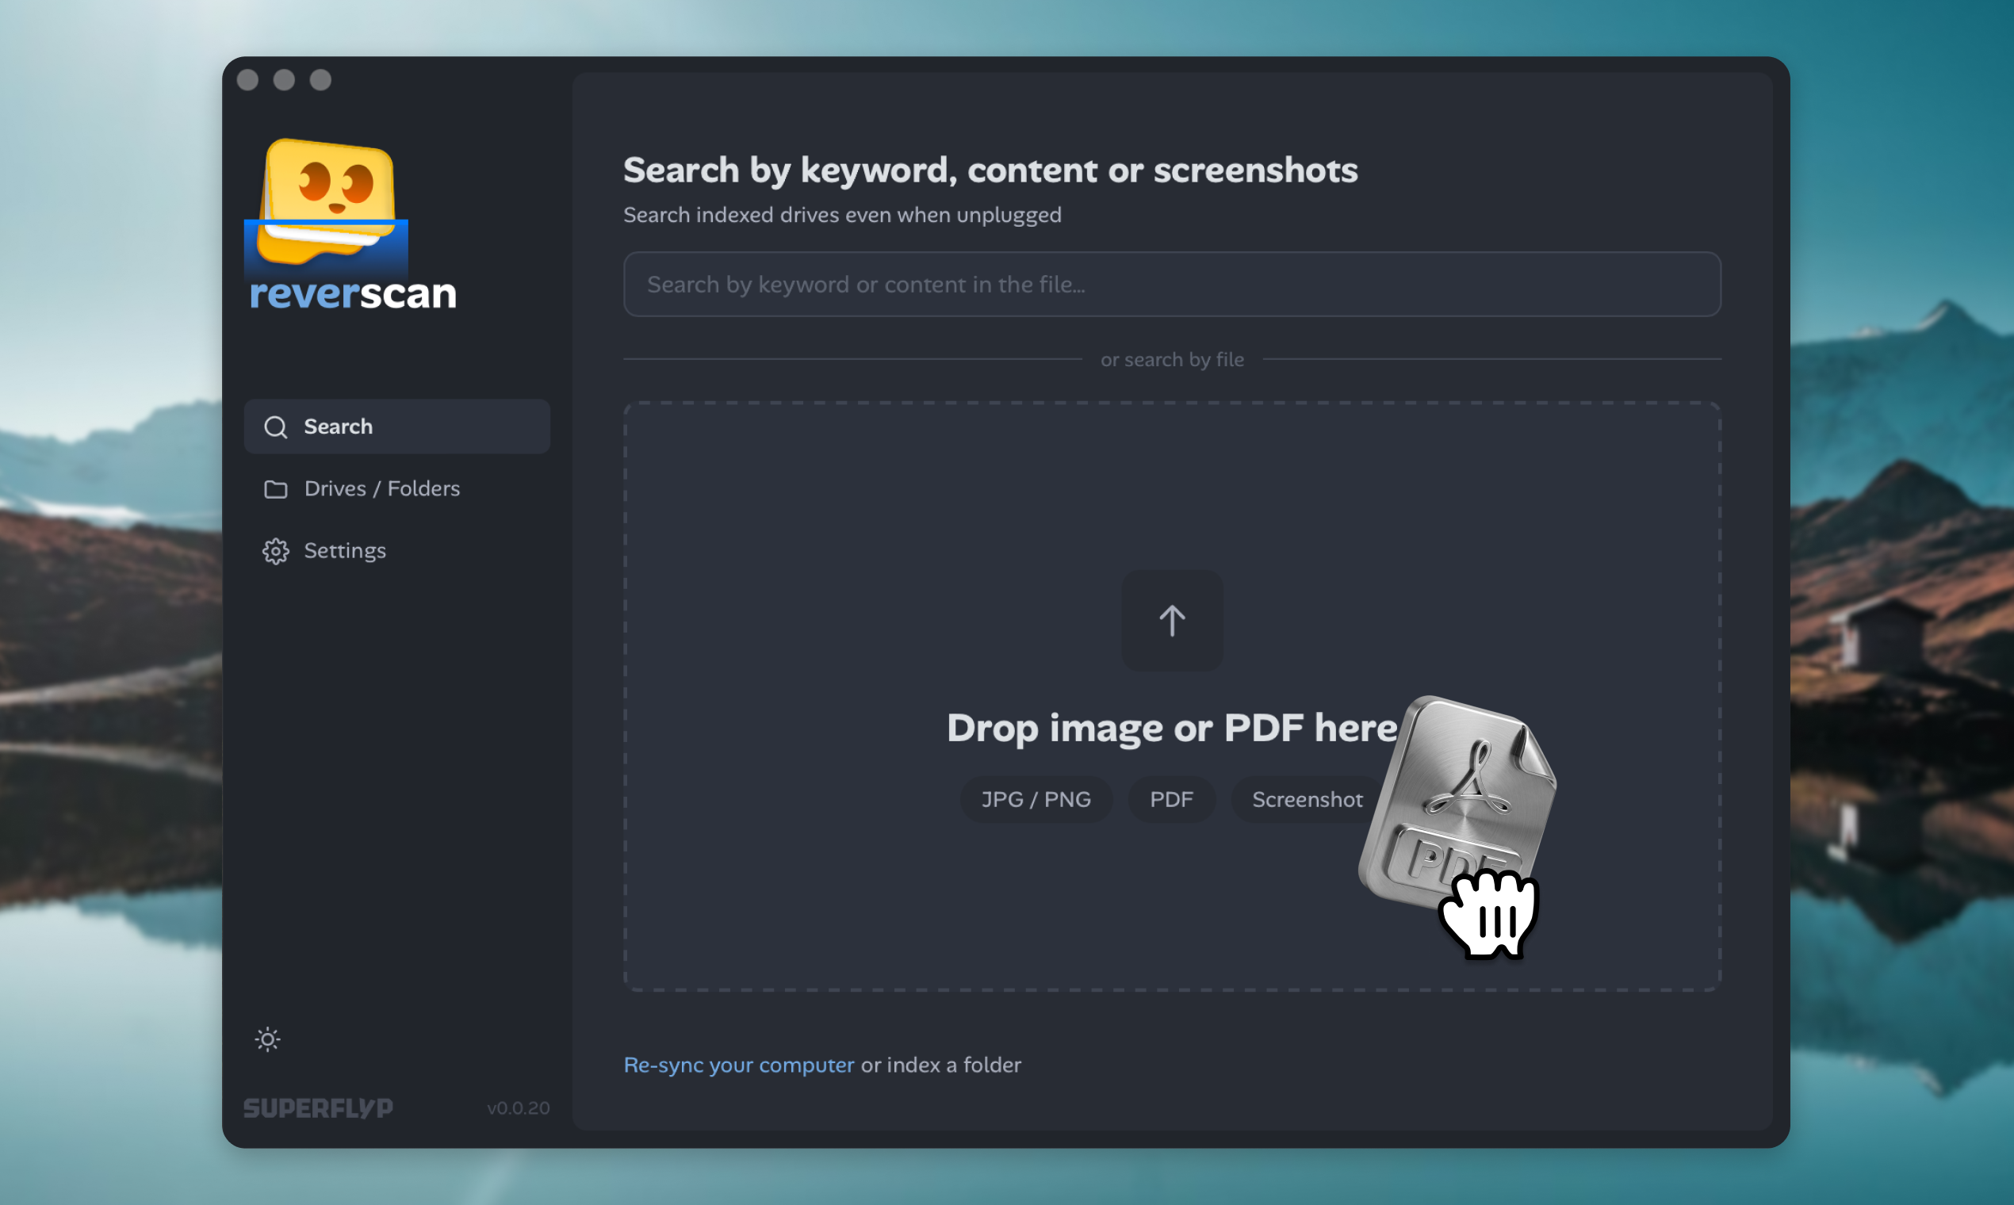Switch to the Drives / Folders section
The height and width of the screenshot is (1205, 2014).
click(x=381, y=489)
